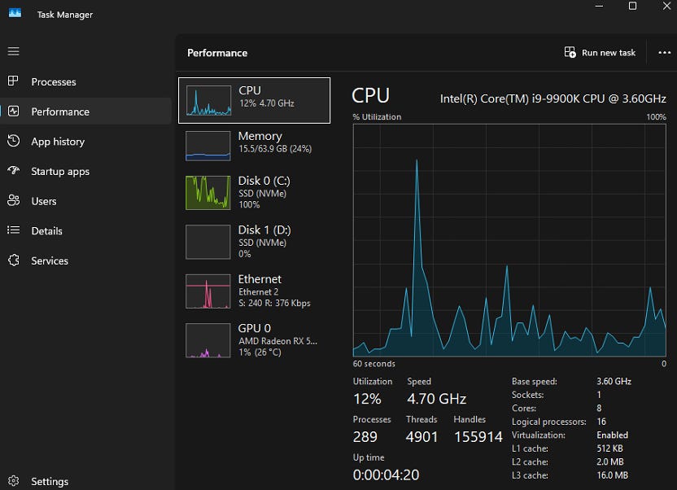This screenshot has height=490, width=677.
Task: Click the main CPU utilization graph
Action: click(x=509, y=240)
